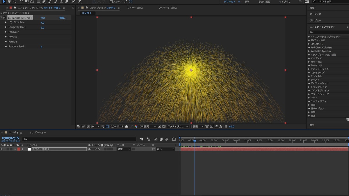Screen dimensions: 349x196
Task: Expand the Longevity (sec) property
Action: click(6, 27)
